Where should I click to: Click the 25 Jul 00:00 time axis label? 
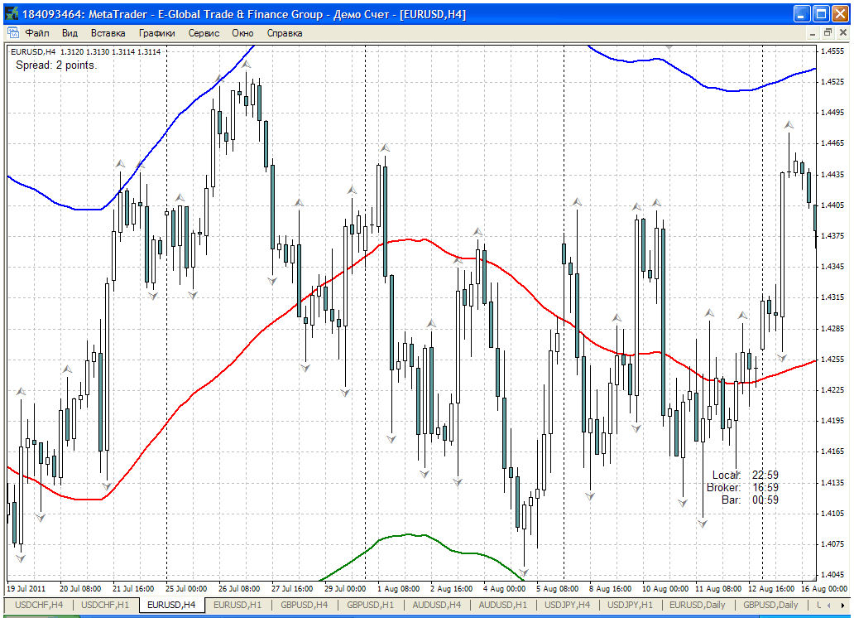point(186,588)
